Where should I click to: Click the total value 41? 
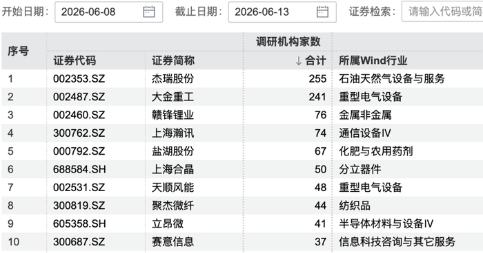coord(321,223)
